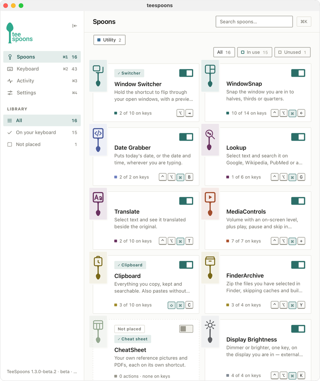Click the Clipboard spoon icon
320x381 pixels.
pyautogui.click(x=98, y=267)
